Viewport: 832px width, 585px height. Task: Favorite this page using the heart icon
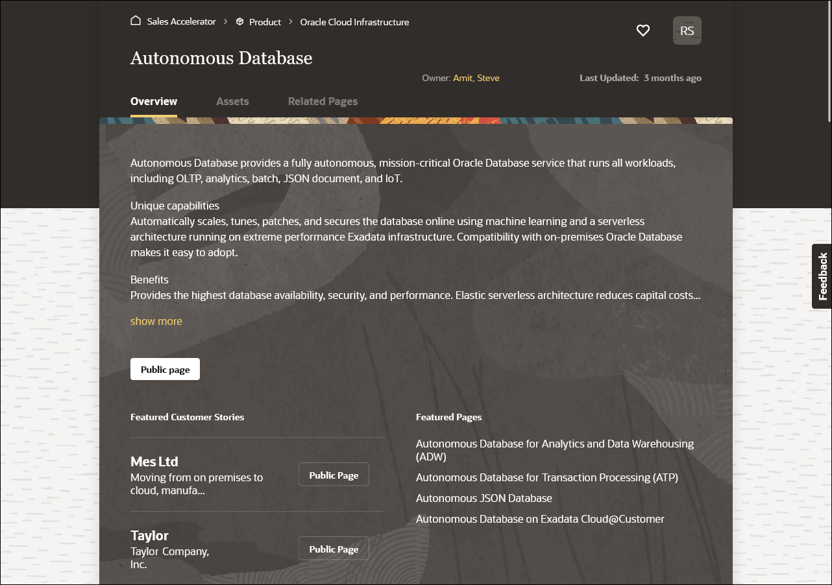[x=643, y=30]
